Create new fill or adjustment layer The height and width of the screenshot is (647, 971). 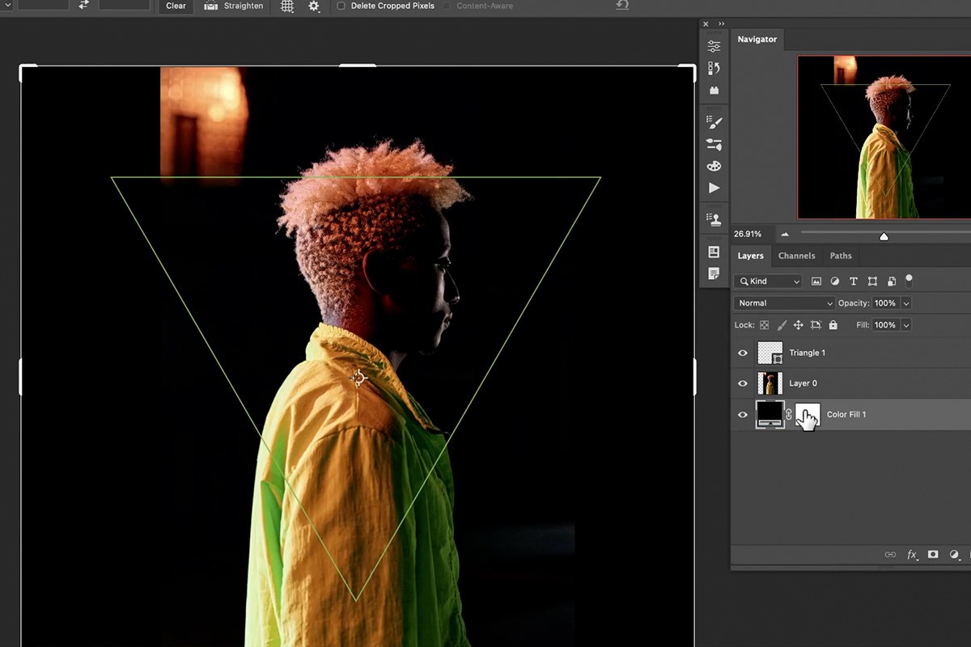click(954, 555)
